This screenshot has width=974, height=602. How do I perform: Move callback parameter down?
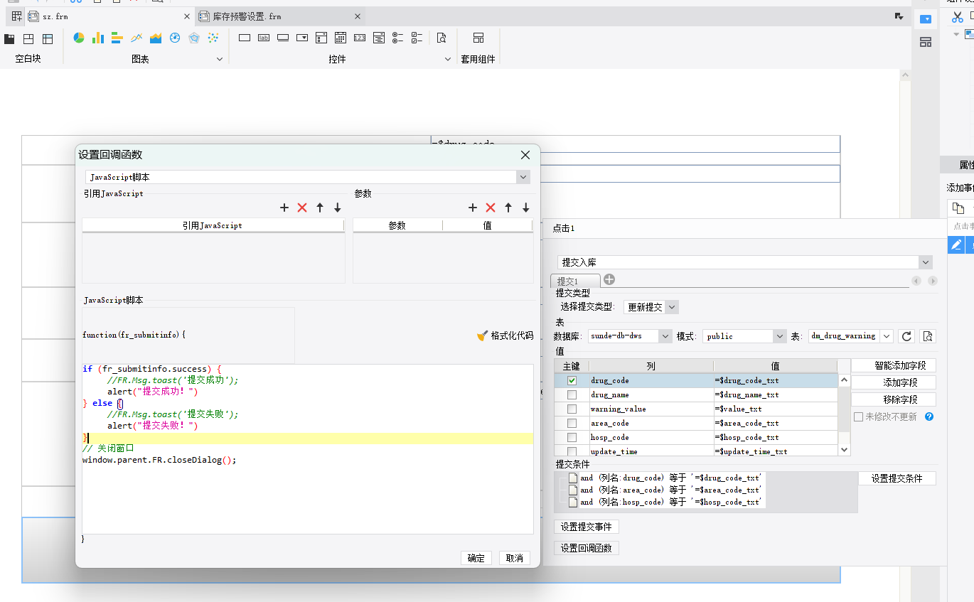click(x=526, y=208)
